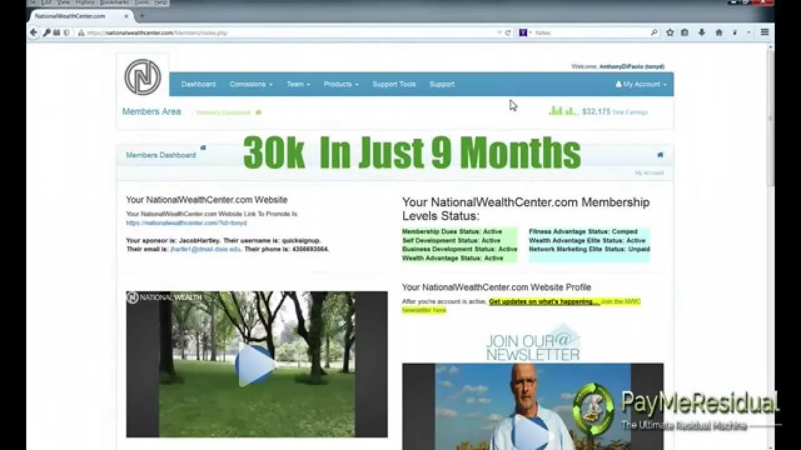This screenshot has width=801, height=450.
Task: Reload the page with the refresh icon
Action: (x=508, y=32)
